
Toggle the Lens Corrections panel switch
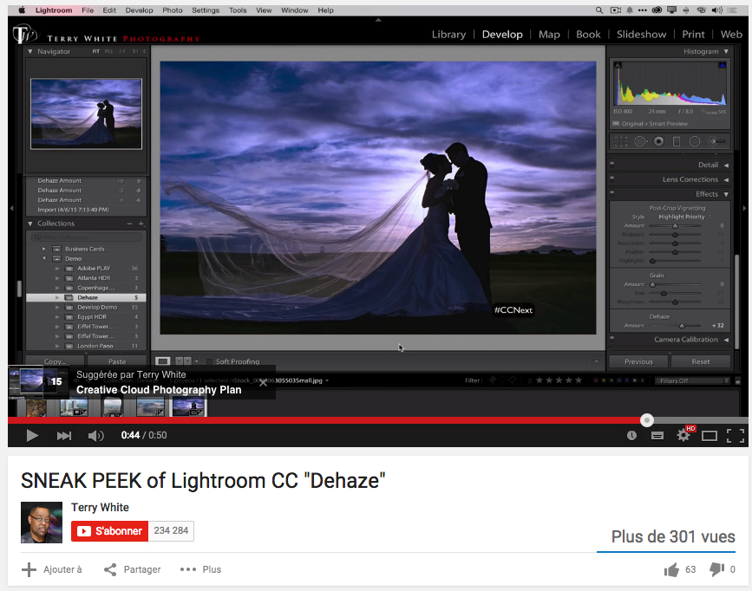[x=612, y=178]
